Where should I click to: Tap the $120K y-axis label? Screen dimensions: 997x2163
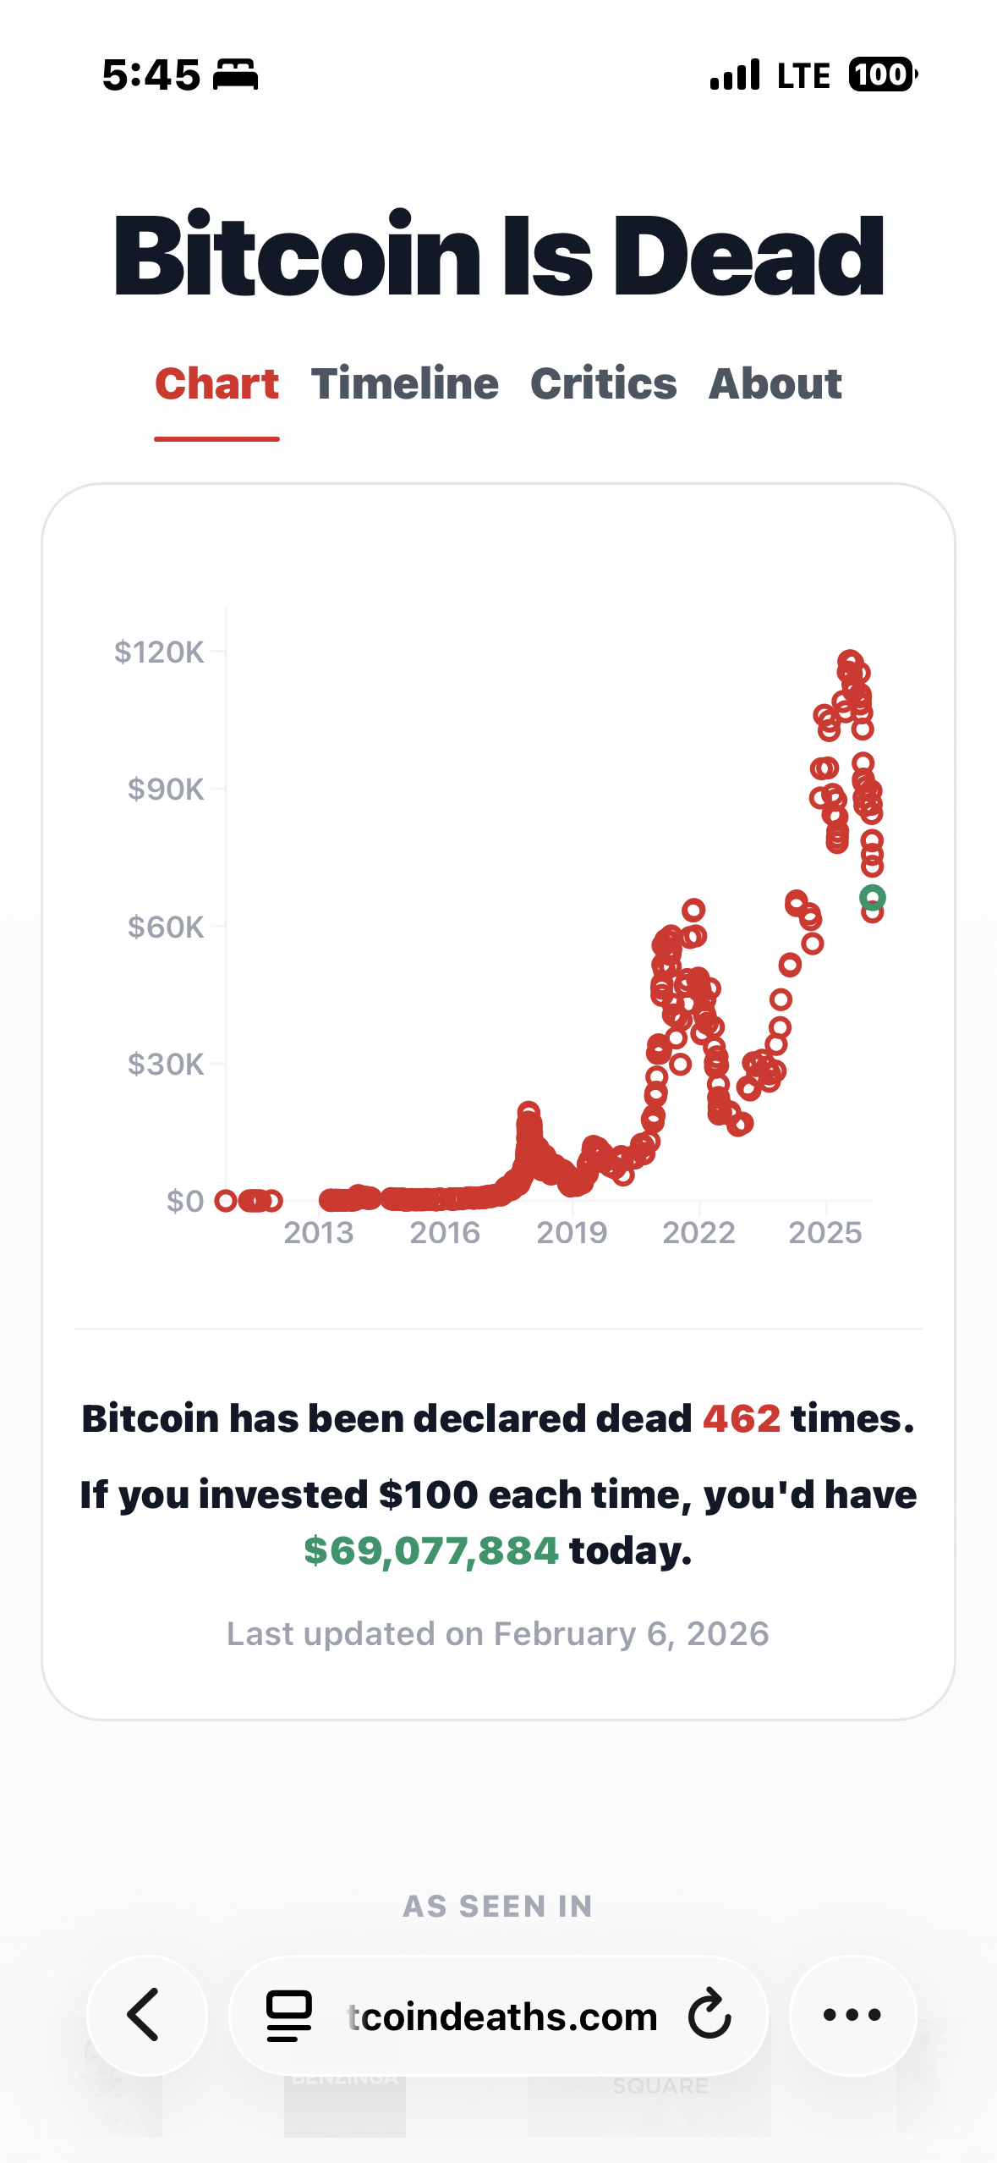tap(159, 652)
